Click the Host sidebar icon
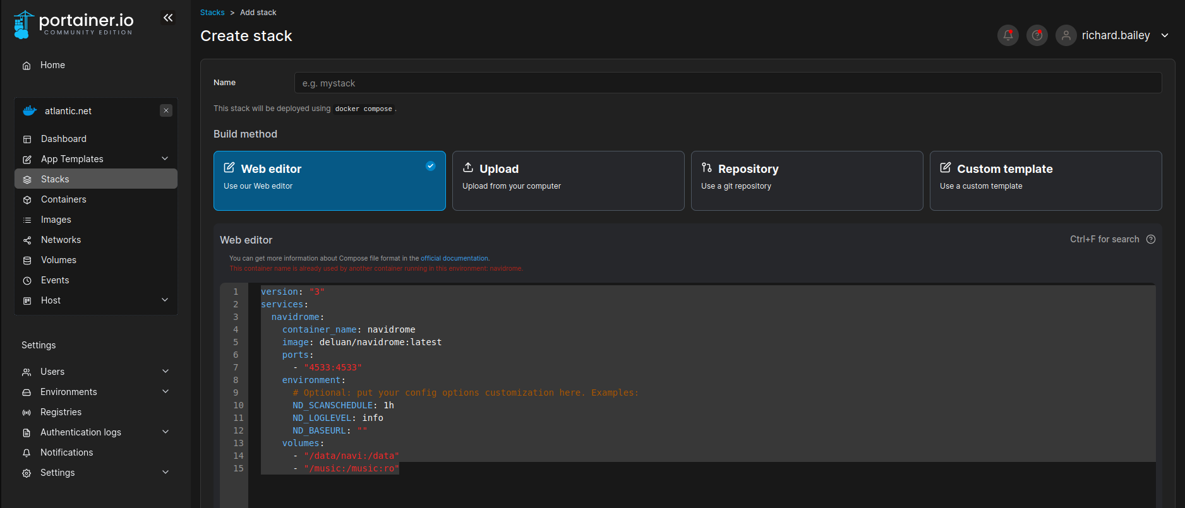Viewport: 1185px width, 508px height. click(x=27, y=301)
